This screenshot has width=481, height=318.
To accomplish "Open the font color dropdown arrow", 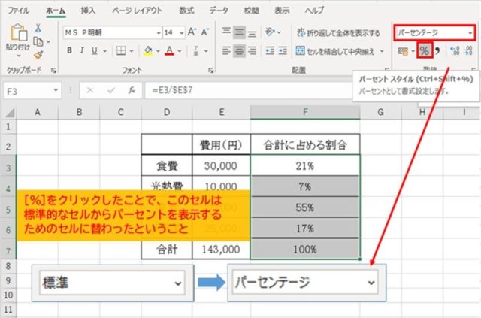I will coord(180,51).
